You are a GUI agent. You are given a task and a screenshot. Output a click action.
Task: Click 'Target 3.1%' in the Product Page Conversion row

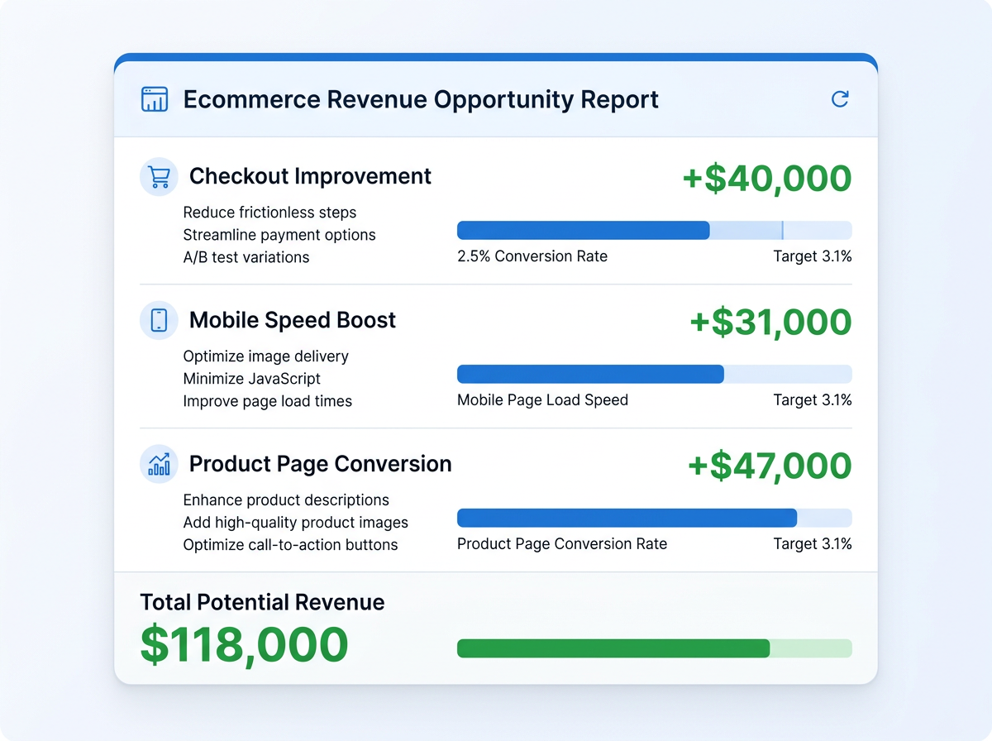point(813,544)
